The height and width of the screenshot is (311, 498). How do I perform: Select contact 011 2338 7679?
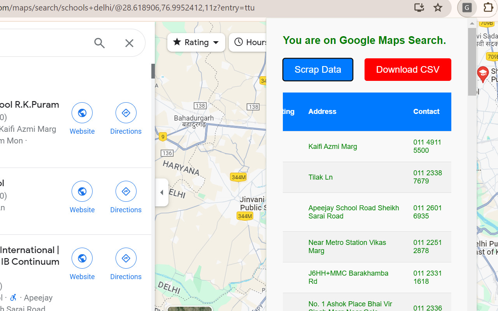(x=428, y=177)
